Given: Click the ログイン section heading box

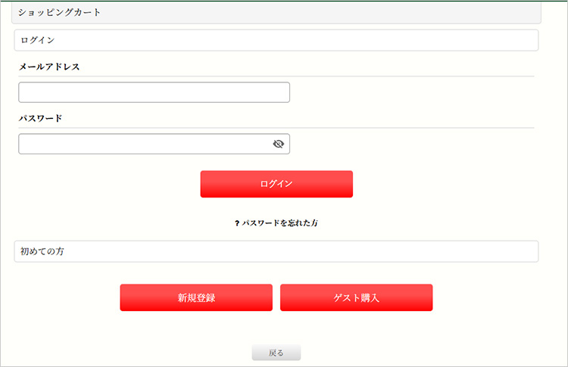Looking at the screenshot, I should 276,40.
